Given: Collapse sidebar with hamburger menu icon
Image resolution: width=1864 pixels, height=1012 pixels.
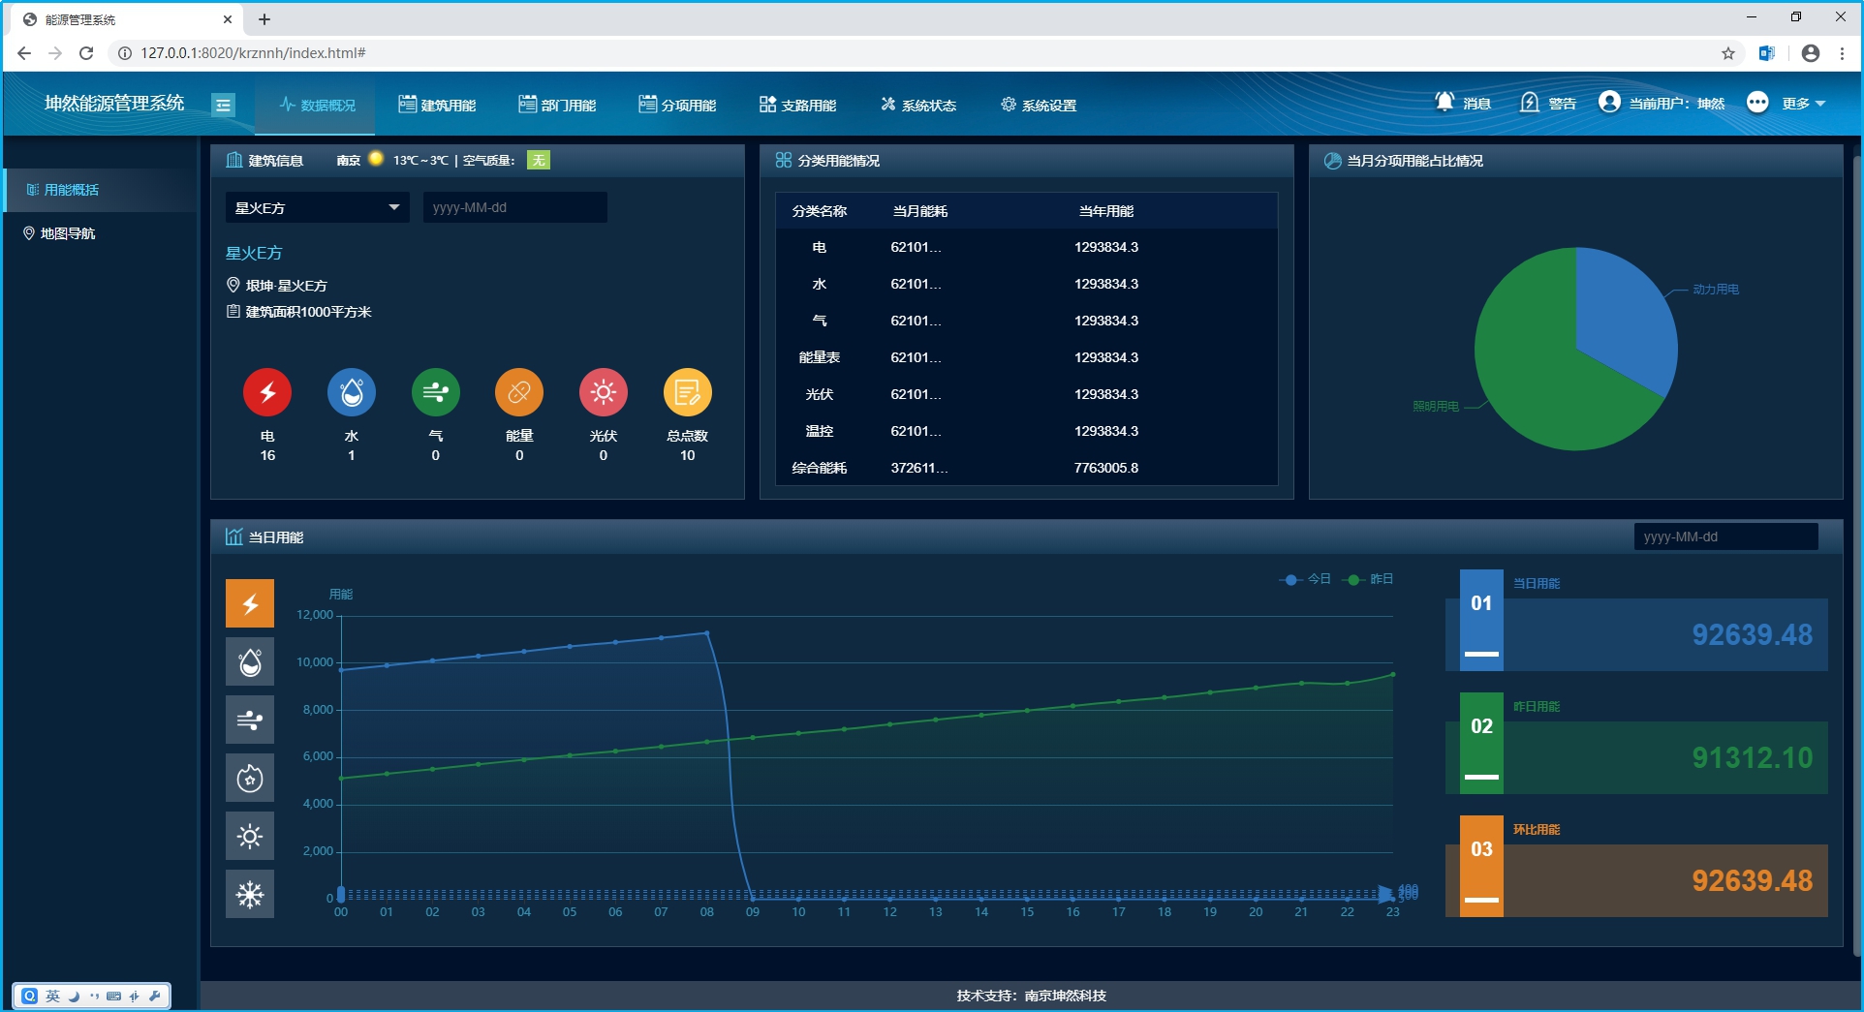Looking at the screenshot, I should point(223,105).
